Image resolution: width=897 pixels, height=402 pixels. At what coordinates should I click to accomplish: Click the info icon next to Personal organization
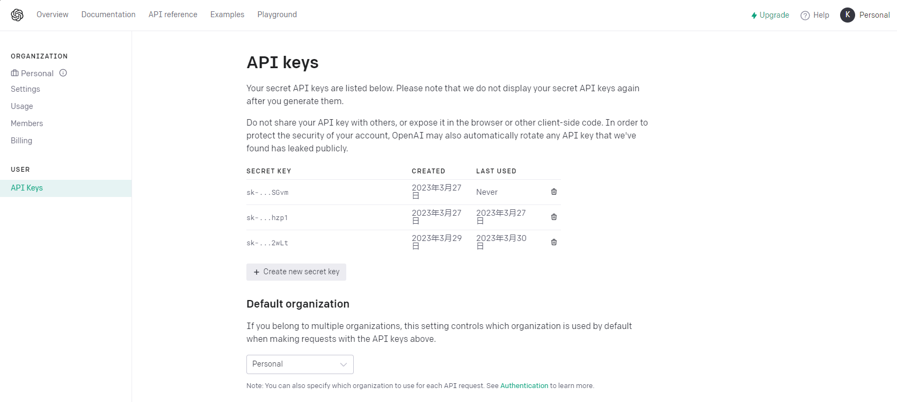[x=63, y=73]
